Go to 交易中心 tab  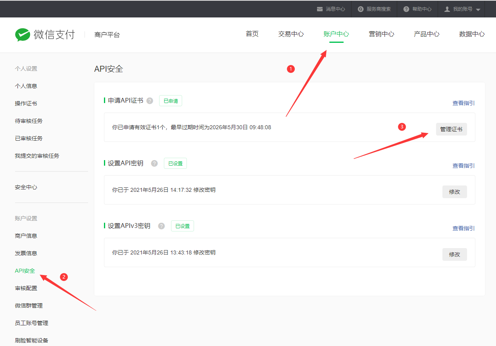[x=291, y=34]
